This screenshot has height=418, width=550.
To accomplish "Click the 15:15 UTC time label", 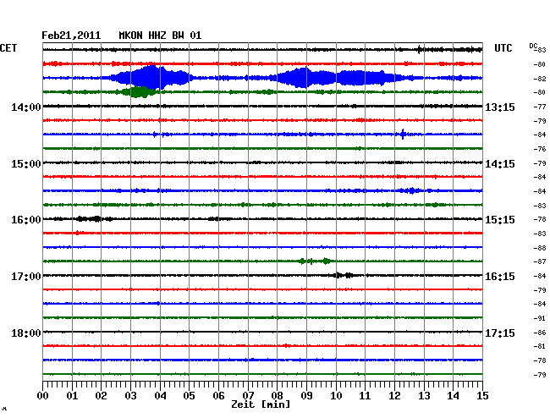I will coord(500,220).
